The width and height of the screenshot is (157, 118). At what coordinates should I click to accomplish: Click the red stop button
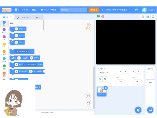(x=103, y=17)
